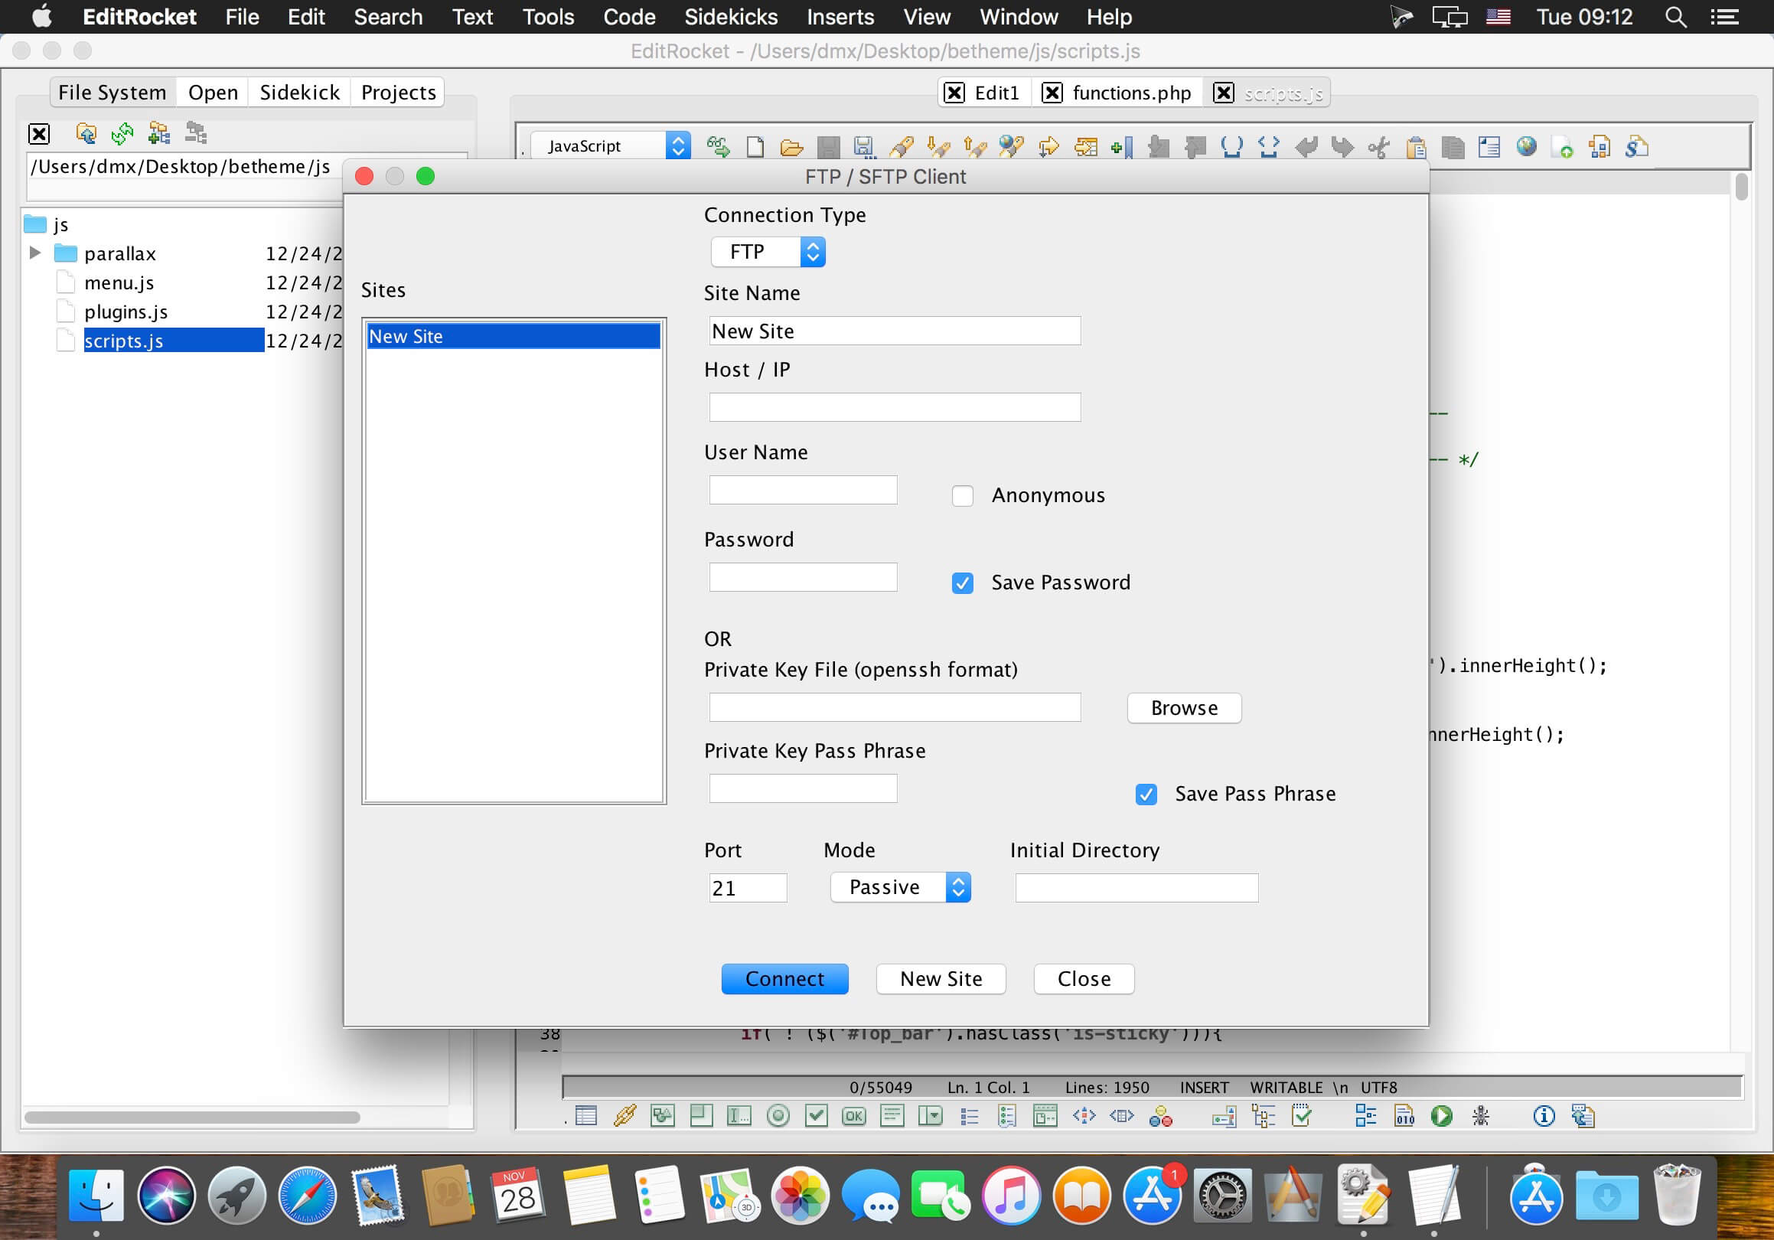Image resolution: width=1774 pixels, height=1240 pixels.
Task: Close the File System side panel with X icon
Action: click(38, 134)
